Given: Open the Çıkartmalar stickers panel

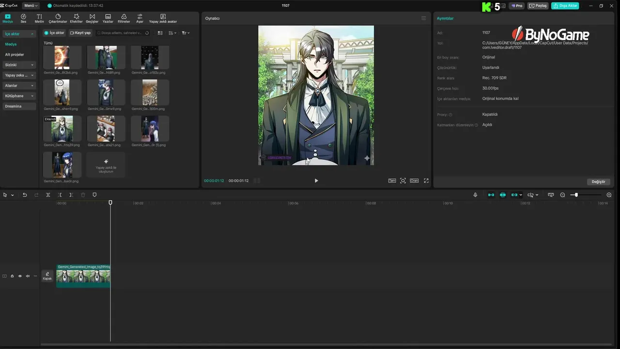Looking at the screenshot, I should coord(58,18).
